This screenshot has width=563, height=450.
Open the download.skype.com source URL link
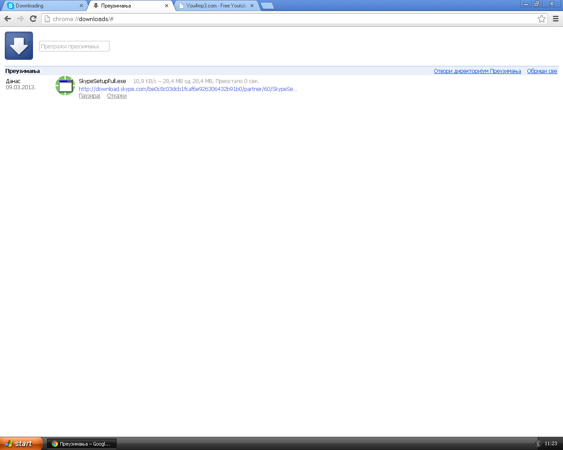click(x=188, y=89)
